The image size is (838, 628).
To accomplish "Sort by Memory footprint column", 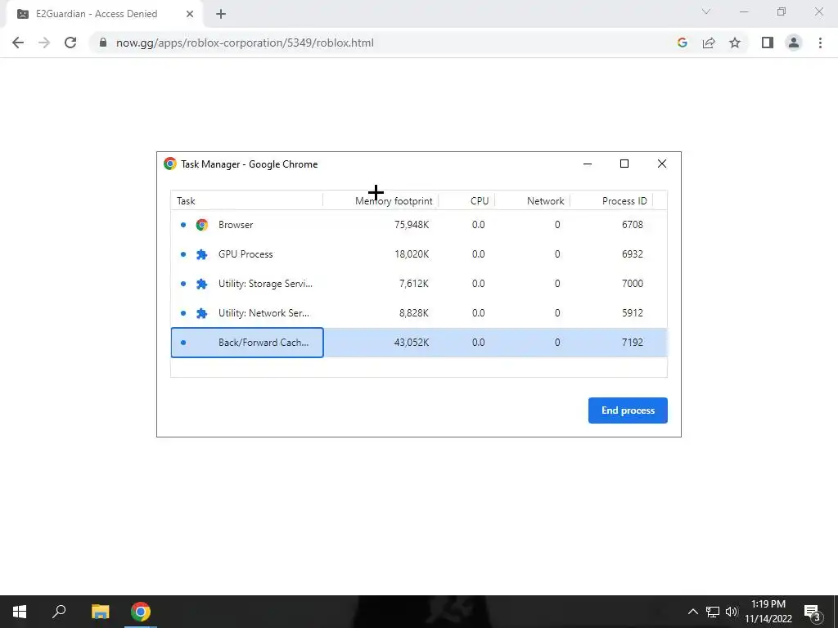I will (x=381, y=201).
